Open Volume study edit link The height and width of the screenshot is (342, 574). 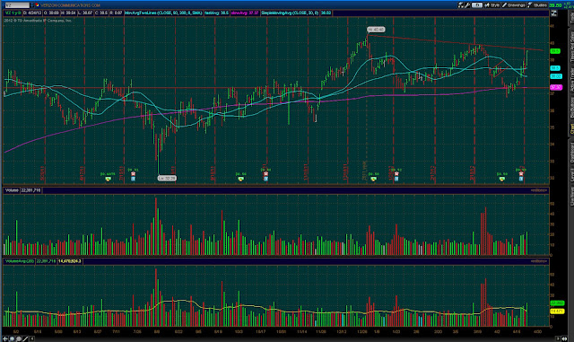[538, 190]
